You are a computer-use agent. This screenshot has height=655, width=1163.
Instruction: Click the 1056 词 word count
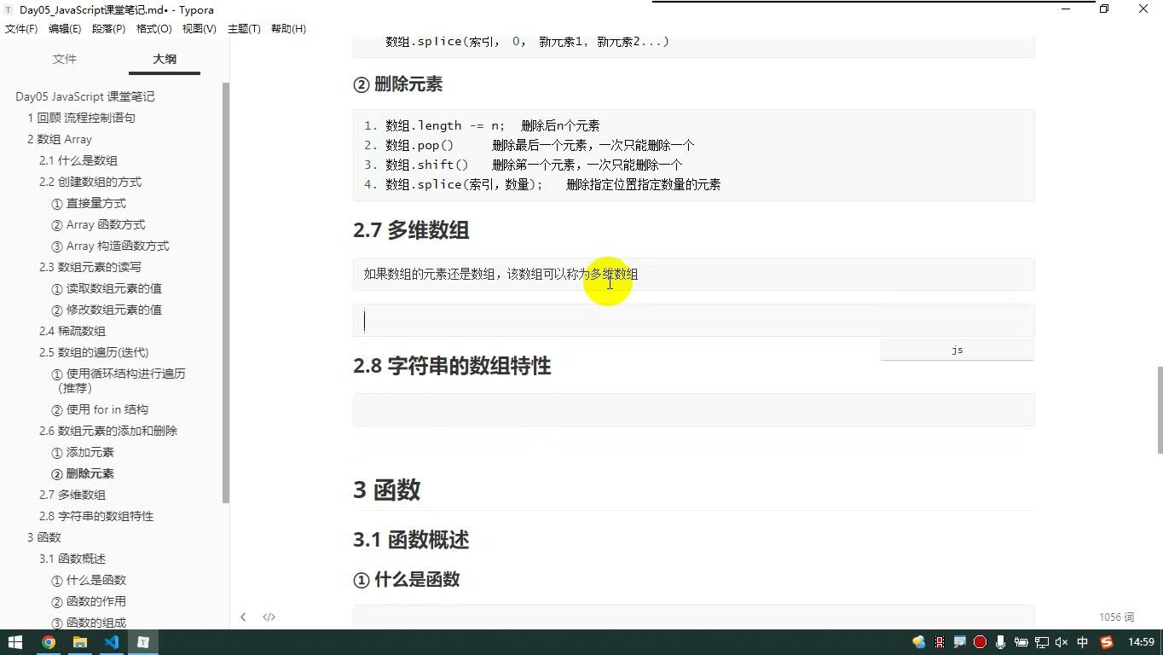pos(1116,617)
